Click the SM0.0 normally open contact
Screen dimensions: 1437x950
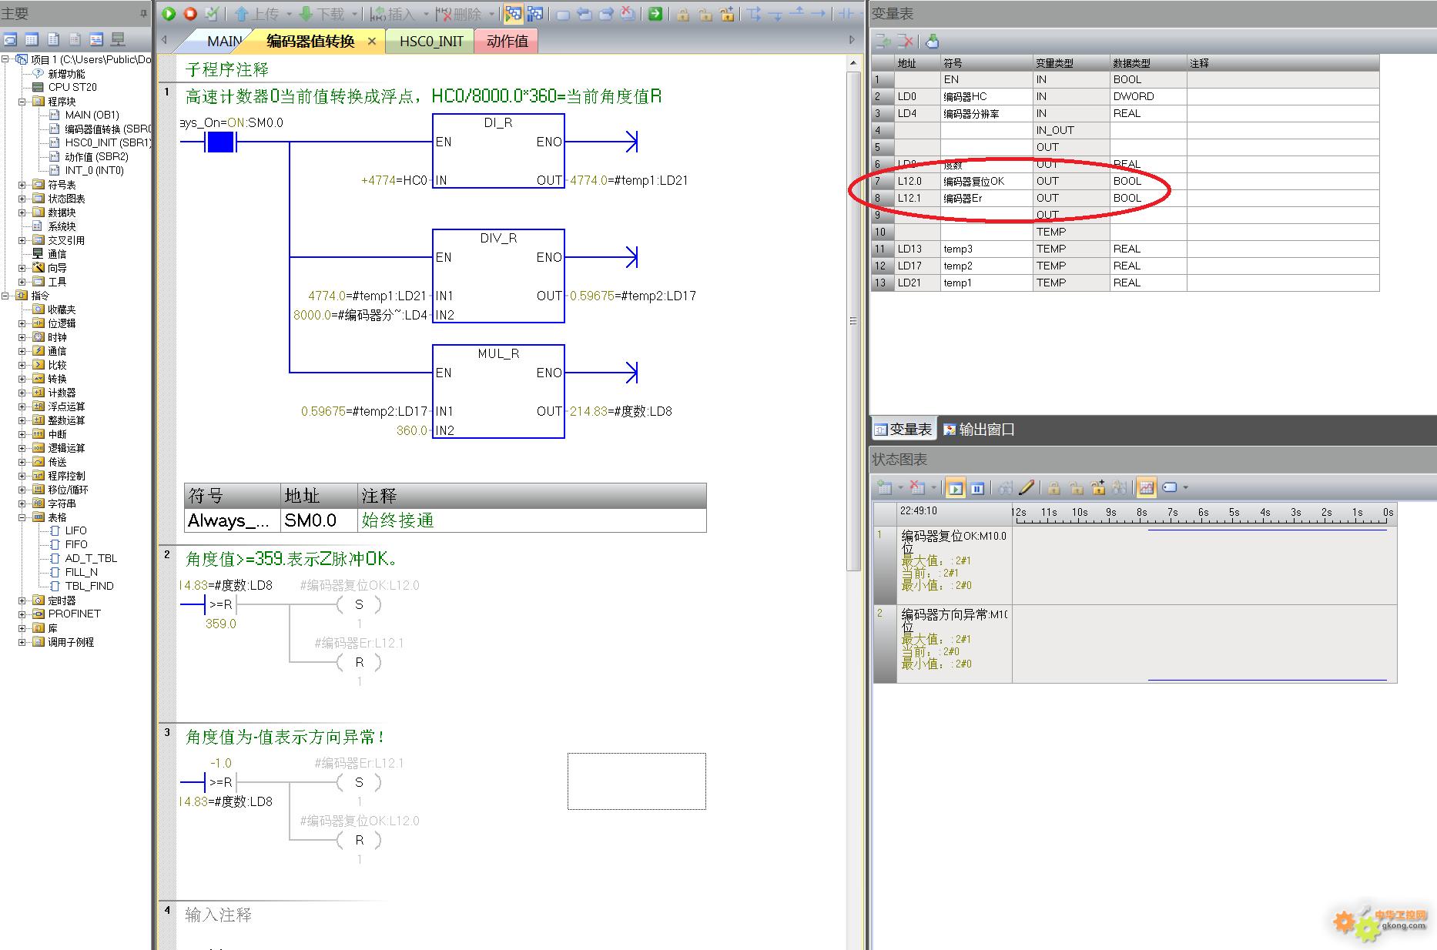[221, 142]
